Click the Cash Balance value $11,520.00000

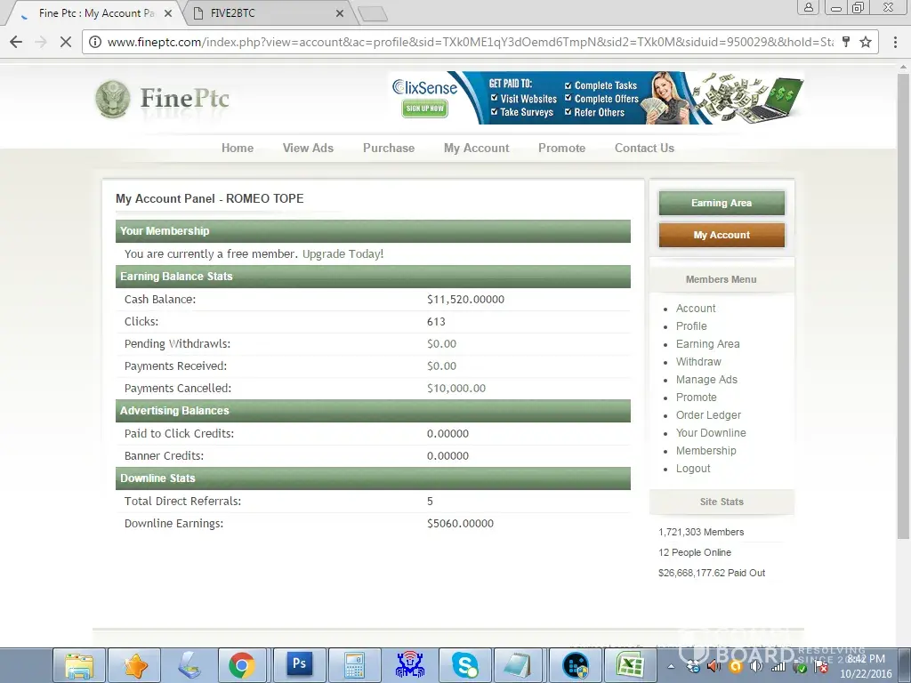[465, 300]
